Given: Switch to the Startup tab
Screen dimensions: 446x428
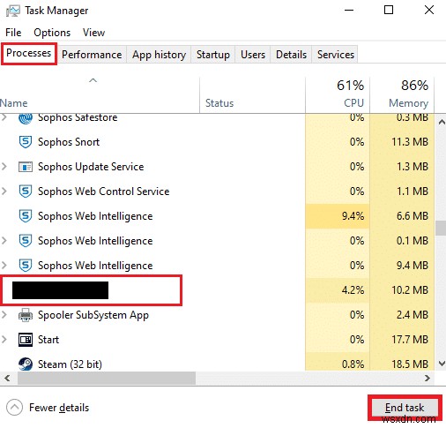Looking at the screenshot, I should coord(213,55).
